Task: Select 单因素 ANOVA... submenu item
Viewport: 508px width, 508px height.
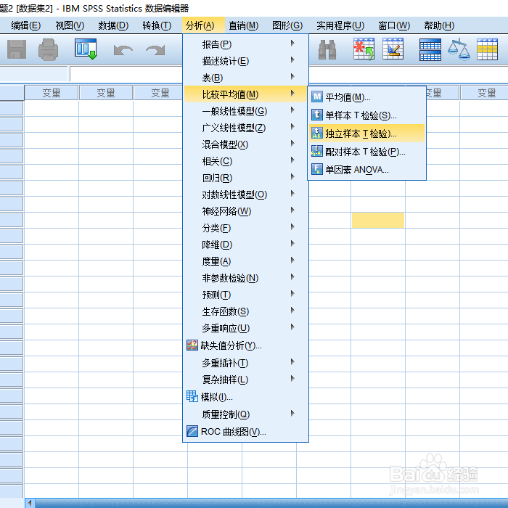Action: tap(366, 169)
